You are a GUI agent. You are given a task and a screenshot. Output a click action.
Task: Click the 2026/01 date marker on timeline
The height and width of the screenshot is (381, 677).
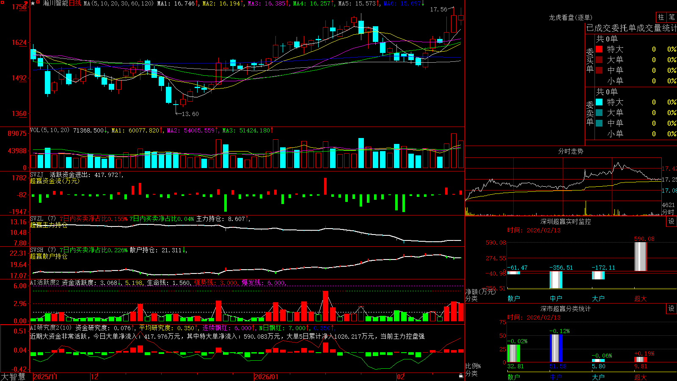(267, 377)
